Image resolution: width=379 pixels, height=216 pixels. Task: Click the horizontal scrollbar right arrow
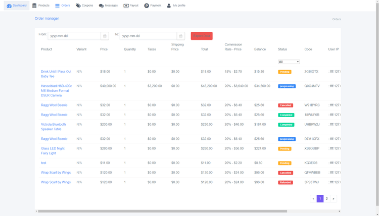(x=340, y=211)
